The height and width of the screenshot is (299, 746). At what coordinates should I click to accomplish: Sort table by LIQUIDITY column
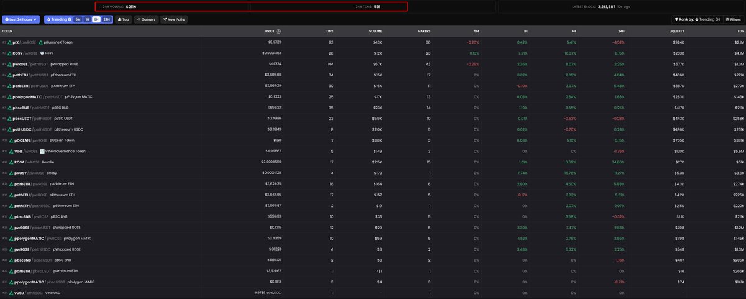coord(676,30)
